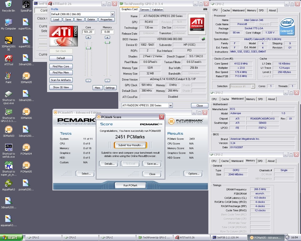Click the ATITool Memory clock slider handle
Image resolution: width=301 pixels, height=241 pixels.
(x=108, y=42)
